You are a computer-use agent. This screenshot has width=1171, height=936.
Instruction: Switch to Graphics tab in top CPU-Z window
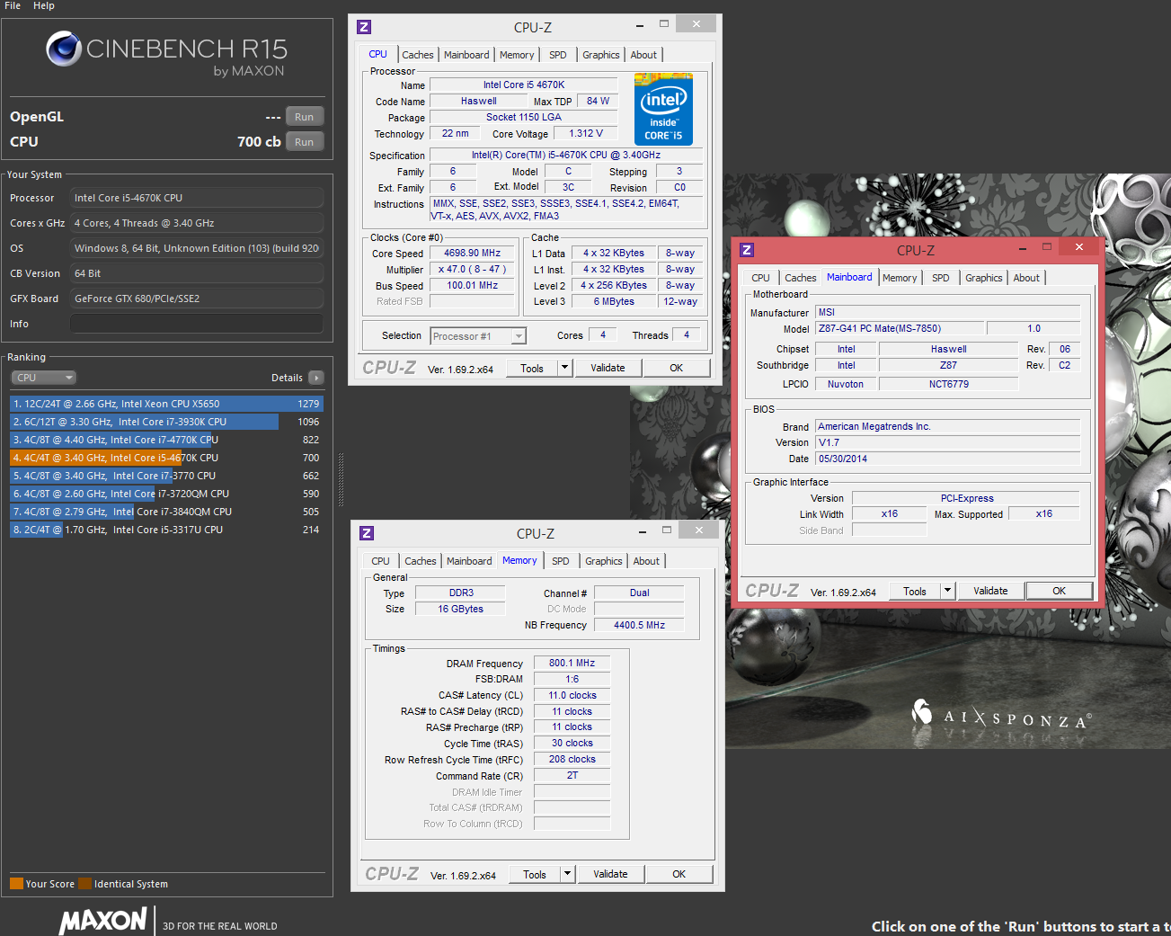600,55
